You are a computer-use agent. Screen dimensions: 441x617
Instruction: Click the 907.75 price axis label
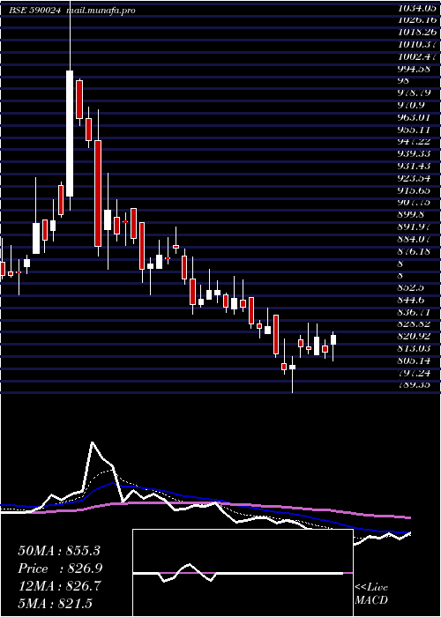414,203
